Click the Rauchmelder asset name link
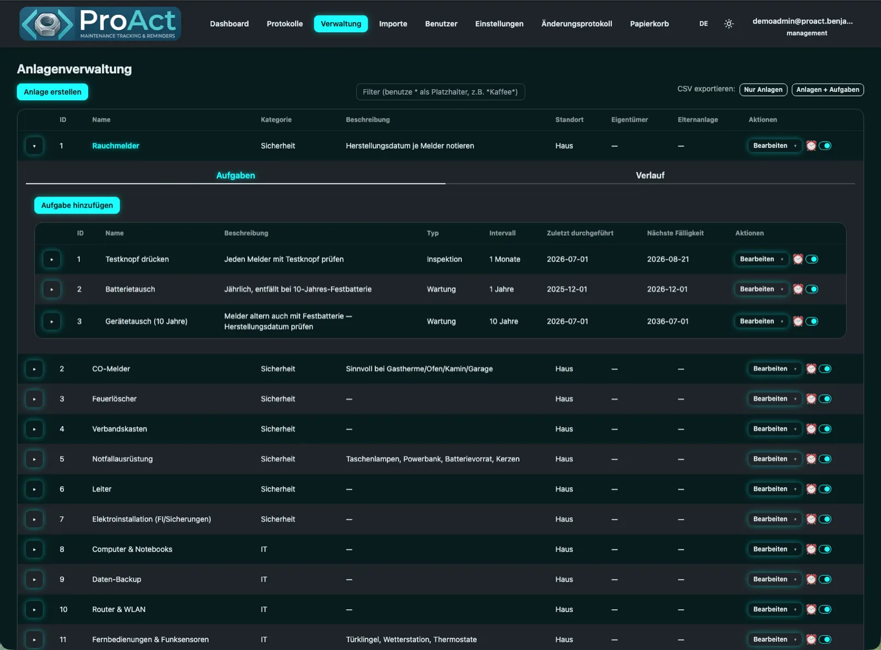 [116, 146]
